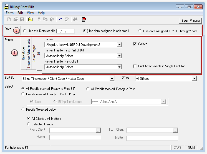Image resolution: width=207 pixels, height=154 pixels.
Task: Click the Begin Printing button
Action: click(190, 21)
